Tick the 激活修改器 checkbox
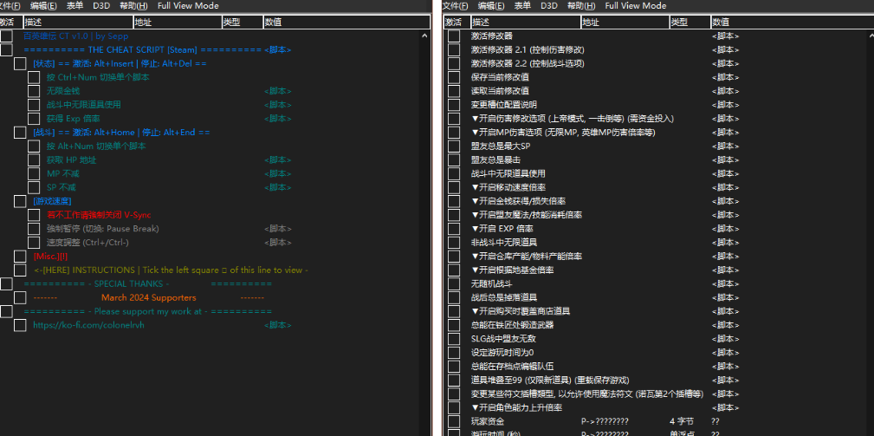Screen dimensions: 874x436 click(x=454, y=36)
